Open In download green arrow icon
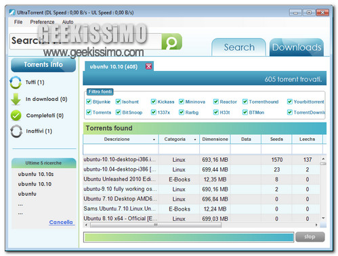Screen dimensions: 338x256 pyautogui.click(x=16, y=99)
